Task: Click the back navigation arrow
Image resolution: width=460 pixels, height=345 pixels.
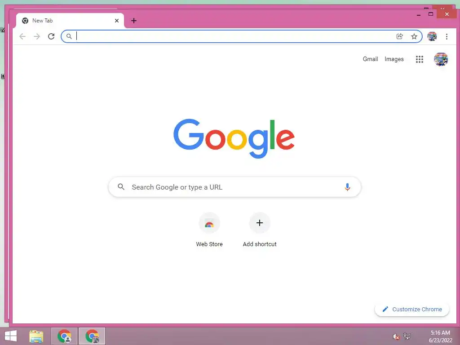Action: coord(22,36)
